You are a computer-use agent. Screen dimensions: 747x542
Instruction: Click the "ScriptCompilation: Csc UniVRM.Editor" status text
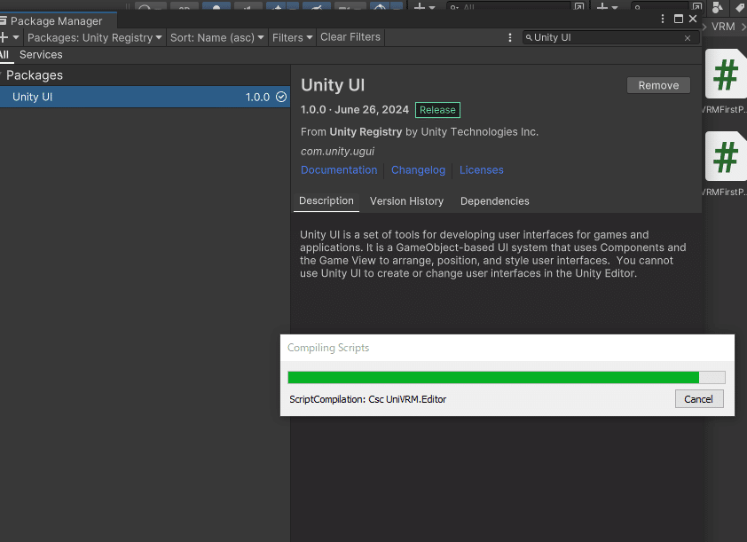368,399
